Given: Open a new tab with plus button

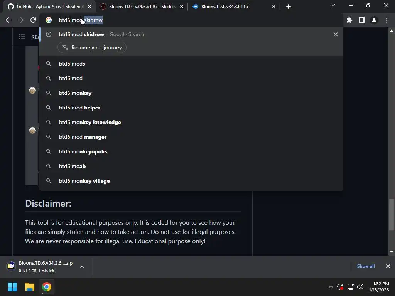Looking at the screenshot, I should coord(289,7).
